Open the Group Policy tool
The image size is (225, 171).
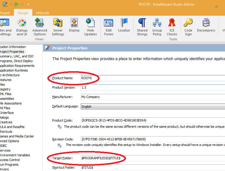tap(157, 27)
